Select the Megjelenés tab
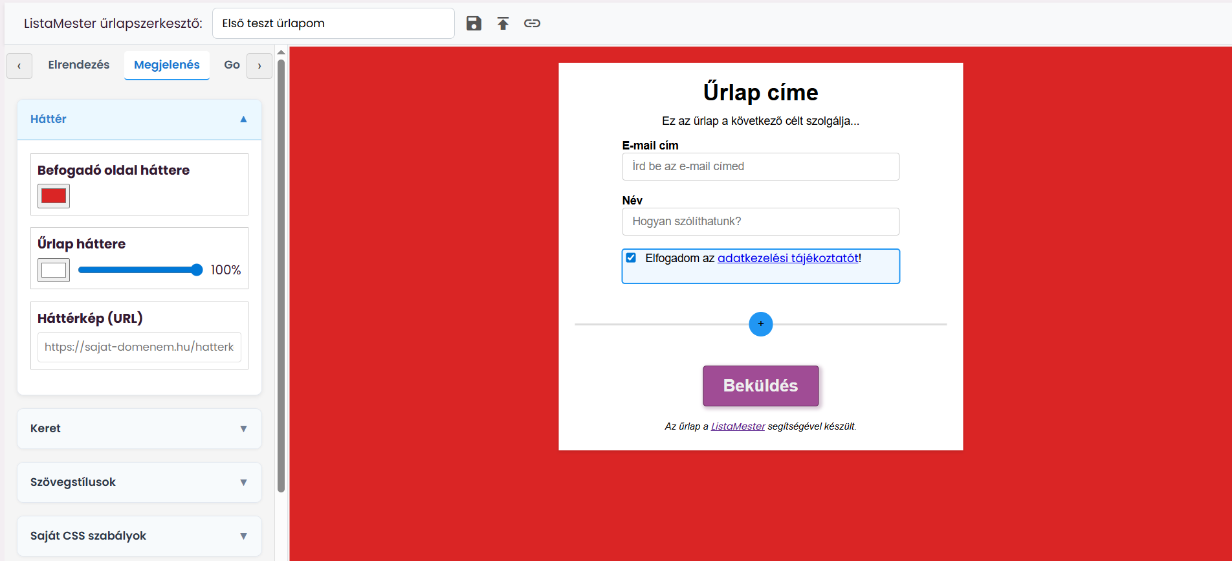The width and height of the screenshot is (1232, 561). pos(167,65)
